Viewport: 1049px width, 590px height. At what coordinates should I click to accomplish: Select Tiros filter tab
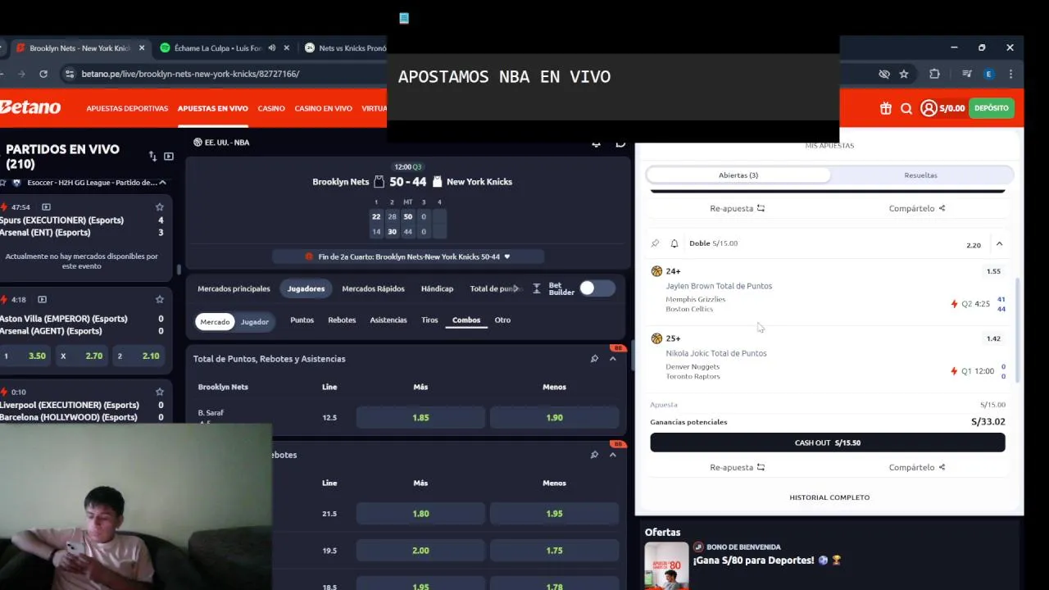click(429, 320)
